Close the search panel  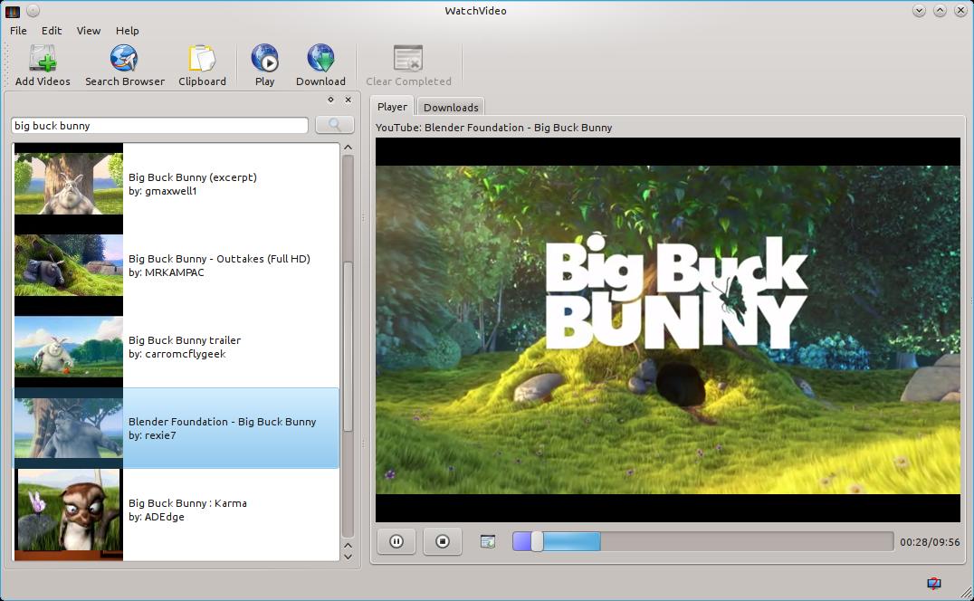(349, 100)
